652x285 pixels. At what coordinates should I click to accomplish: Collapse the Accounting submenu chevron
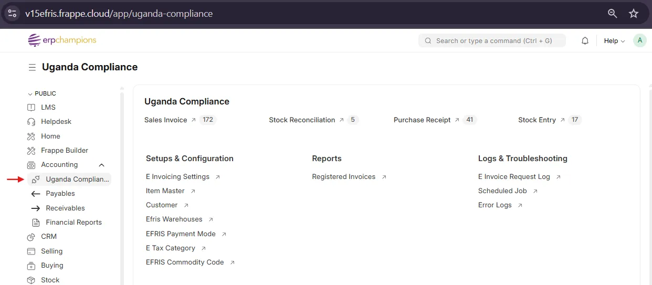(x=102, y=165)
